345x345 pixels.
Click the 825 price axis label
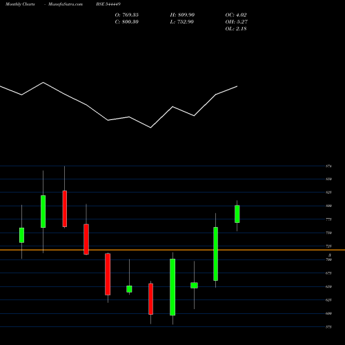click(x=328, y=193)
